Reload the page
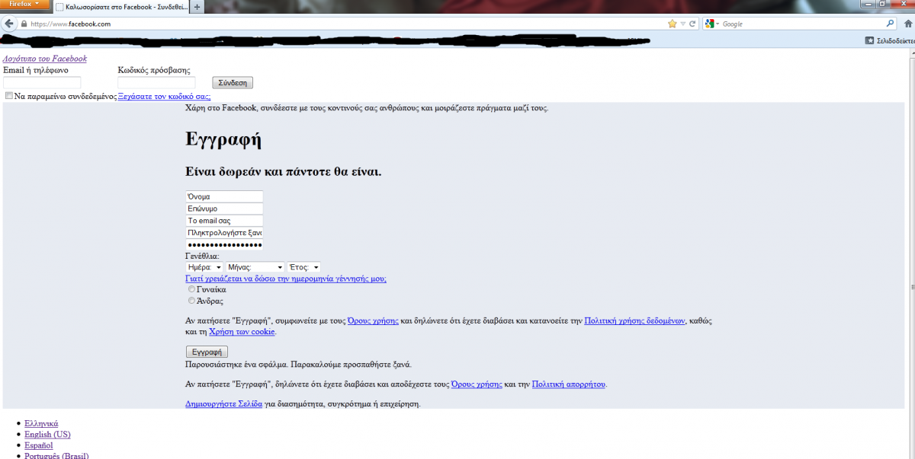This screenshot has width=915, height=459. (x=692, y=24)
